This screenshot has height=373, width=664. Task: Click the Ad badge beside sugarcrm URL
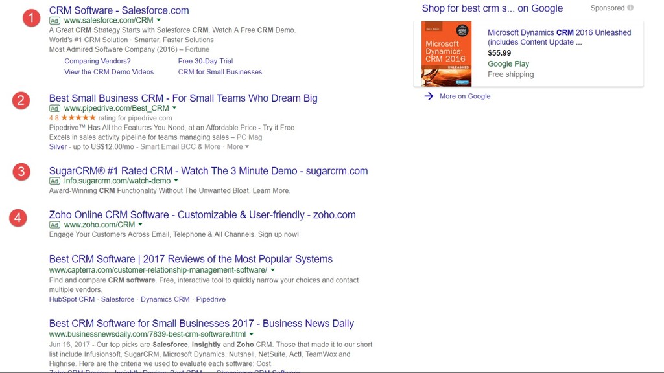point(54,181)
